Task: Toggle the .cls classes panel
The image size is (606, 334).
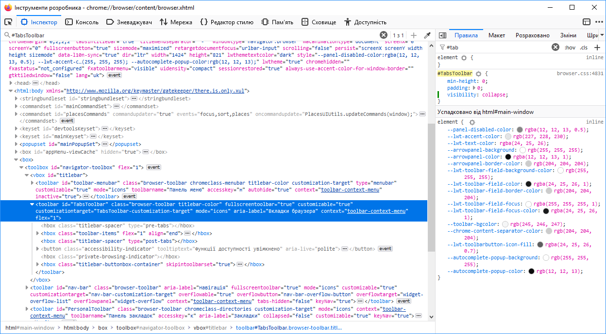Action: (584, 48)
